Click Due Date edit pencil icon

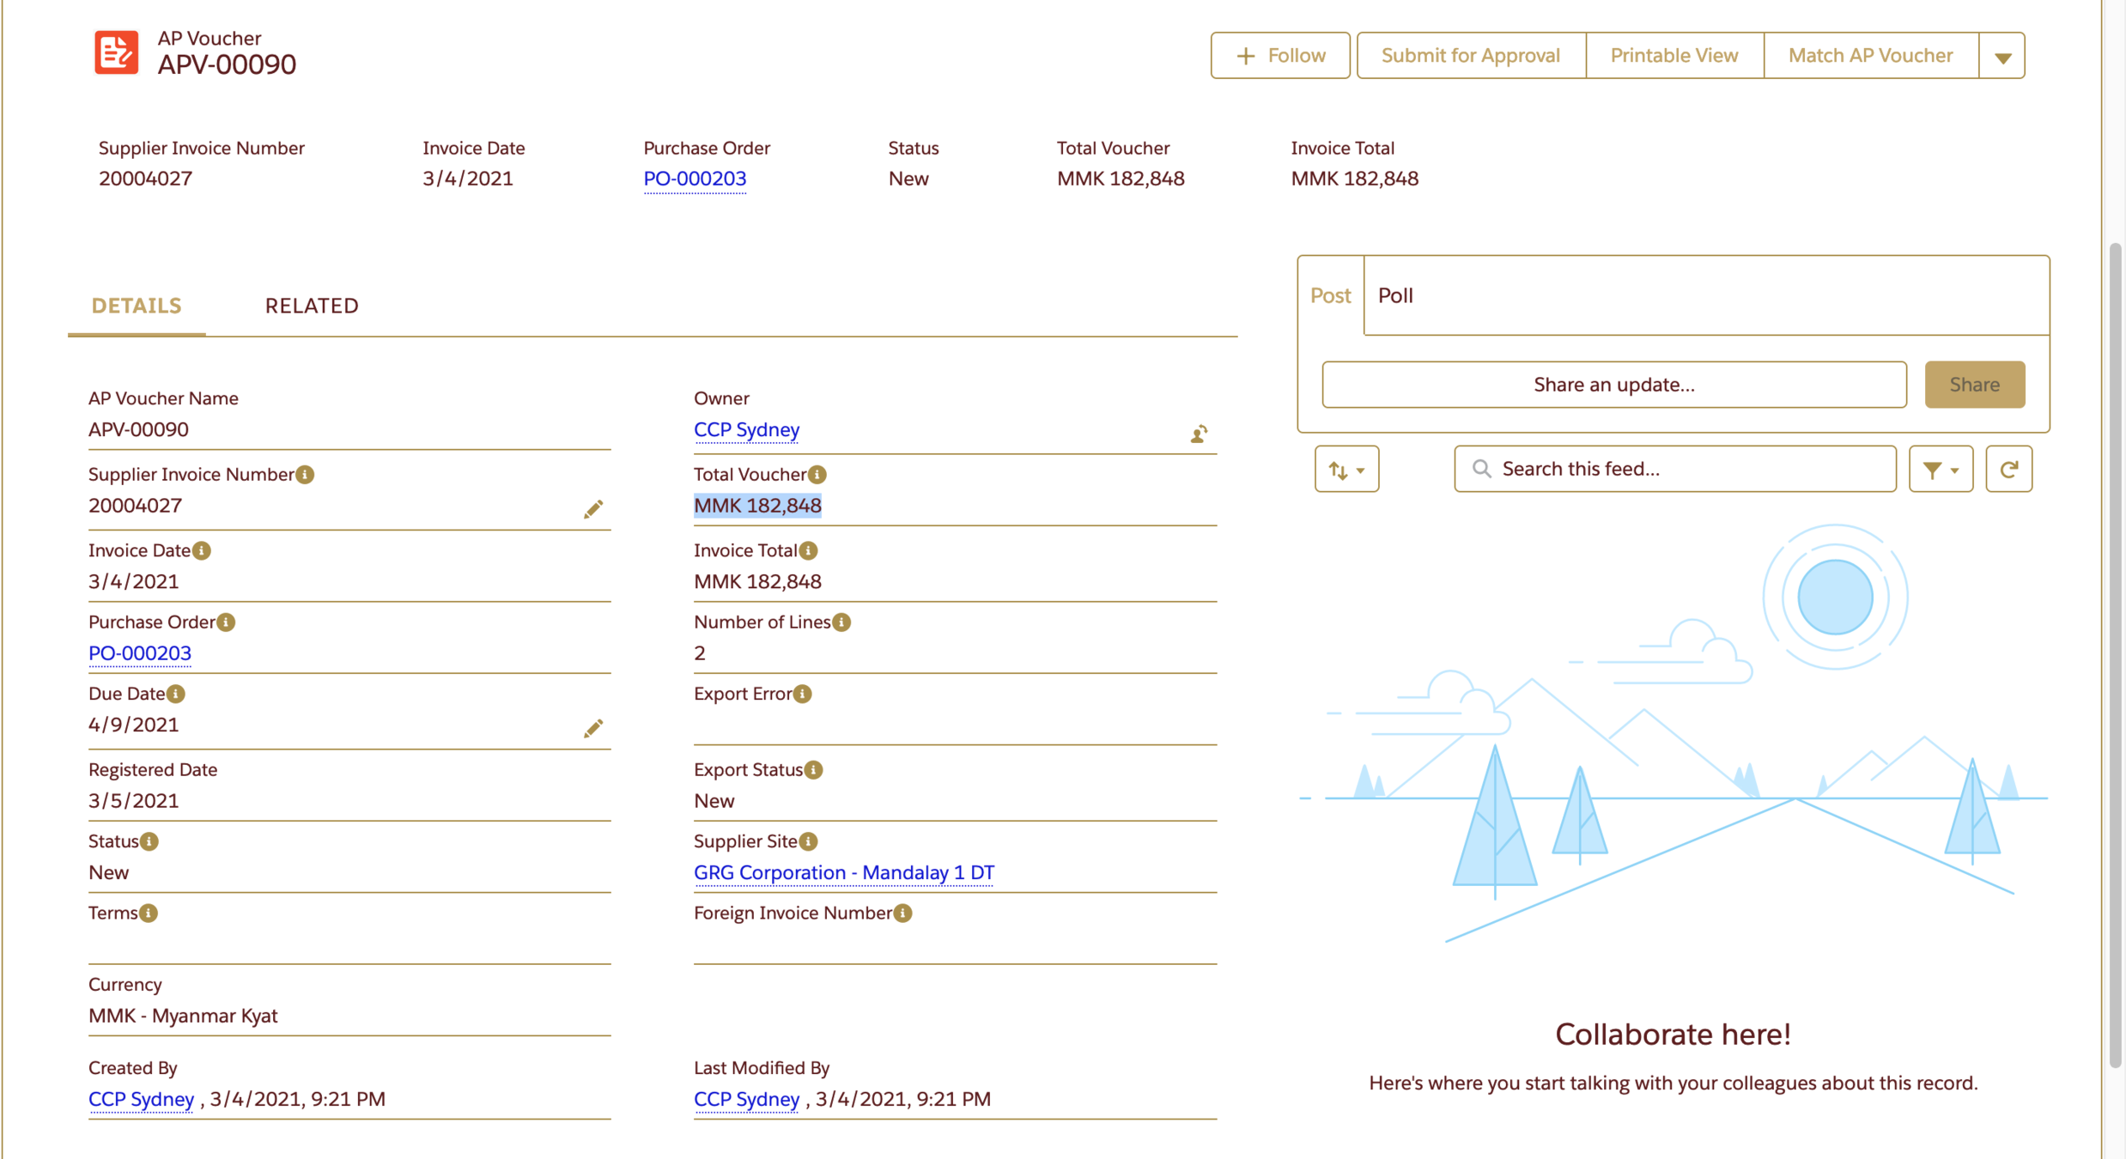(x=592, y=728)
